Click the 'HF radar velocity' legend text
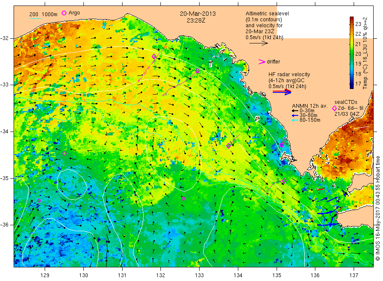383x281 pixels. pyautogui.click(x=289, y=75)
